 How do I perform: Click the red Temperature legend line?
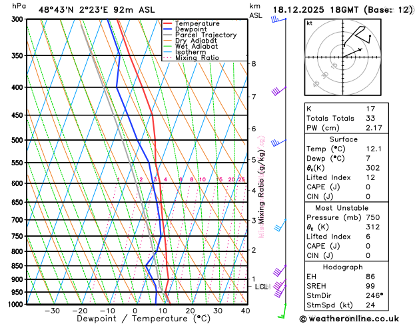pyautogui.click(x=168, y=23)
